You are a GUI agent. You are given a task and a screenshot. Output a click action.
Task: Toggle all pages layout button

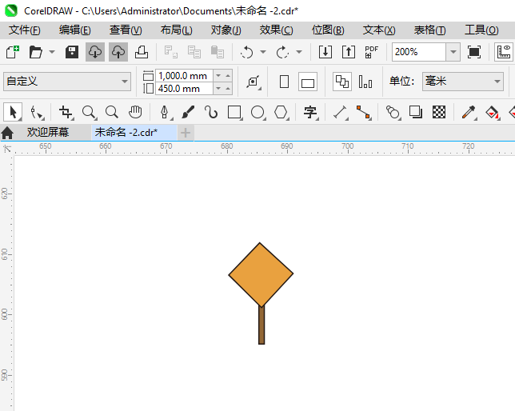342,82
